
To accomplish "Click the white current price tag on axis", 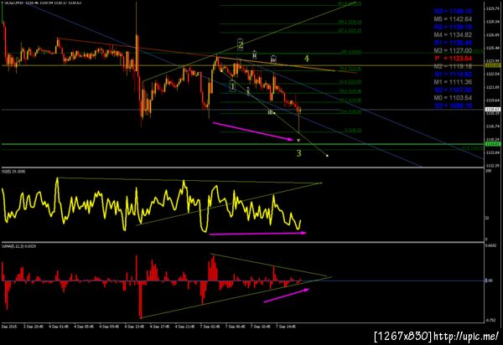I will (x=492, y=110).
